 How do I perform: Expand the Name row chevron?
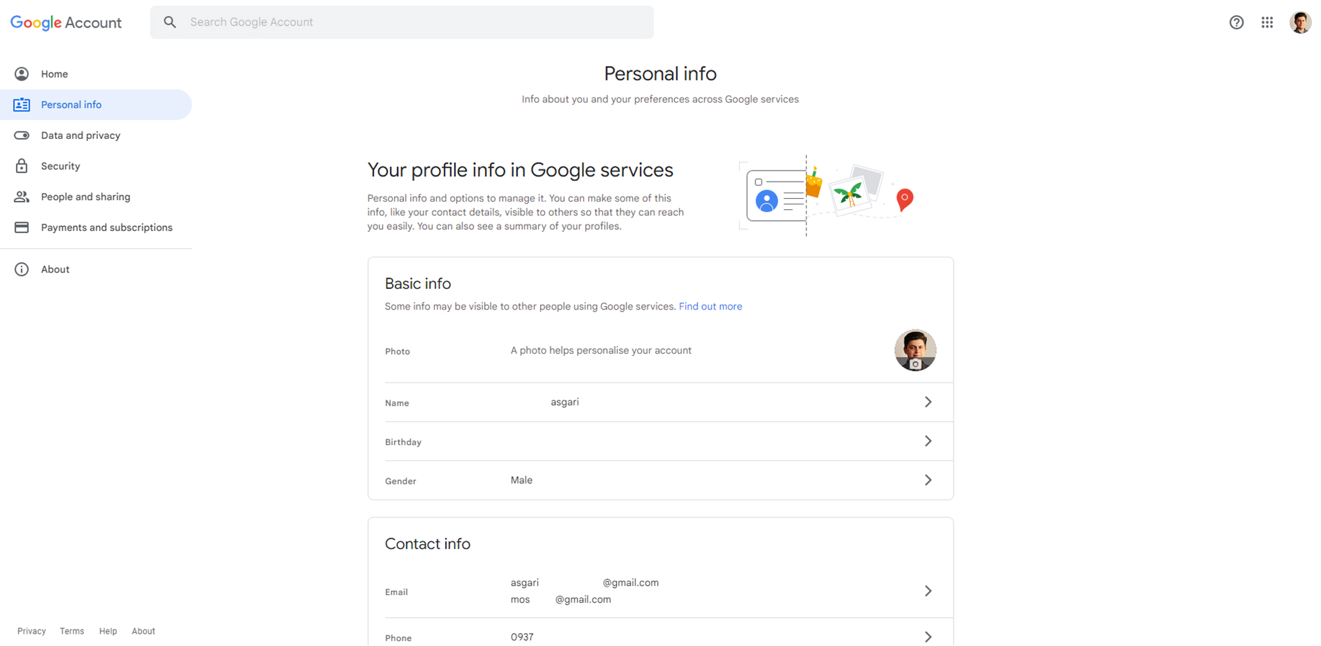click(928, 402)
